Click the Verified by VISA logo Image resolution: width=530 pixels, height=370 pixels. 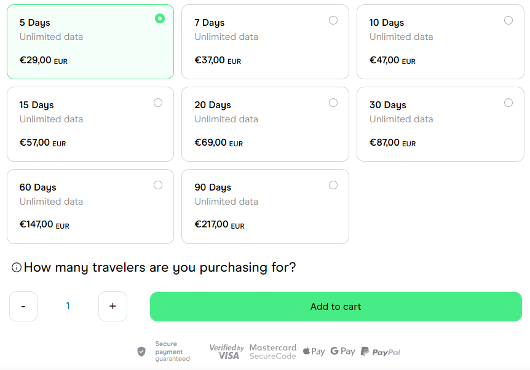(226, 352)
